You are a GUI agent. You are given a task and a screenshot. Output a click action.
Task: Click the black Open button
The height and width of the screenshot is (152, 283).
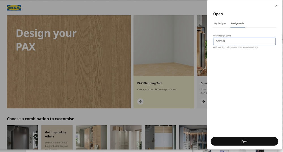coord(244,141)
